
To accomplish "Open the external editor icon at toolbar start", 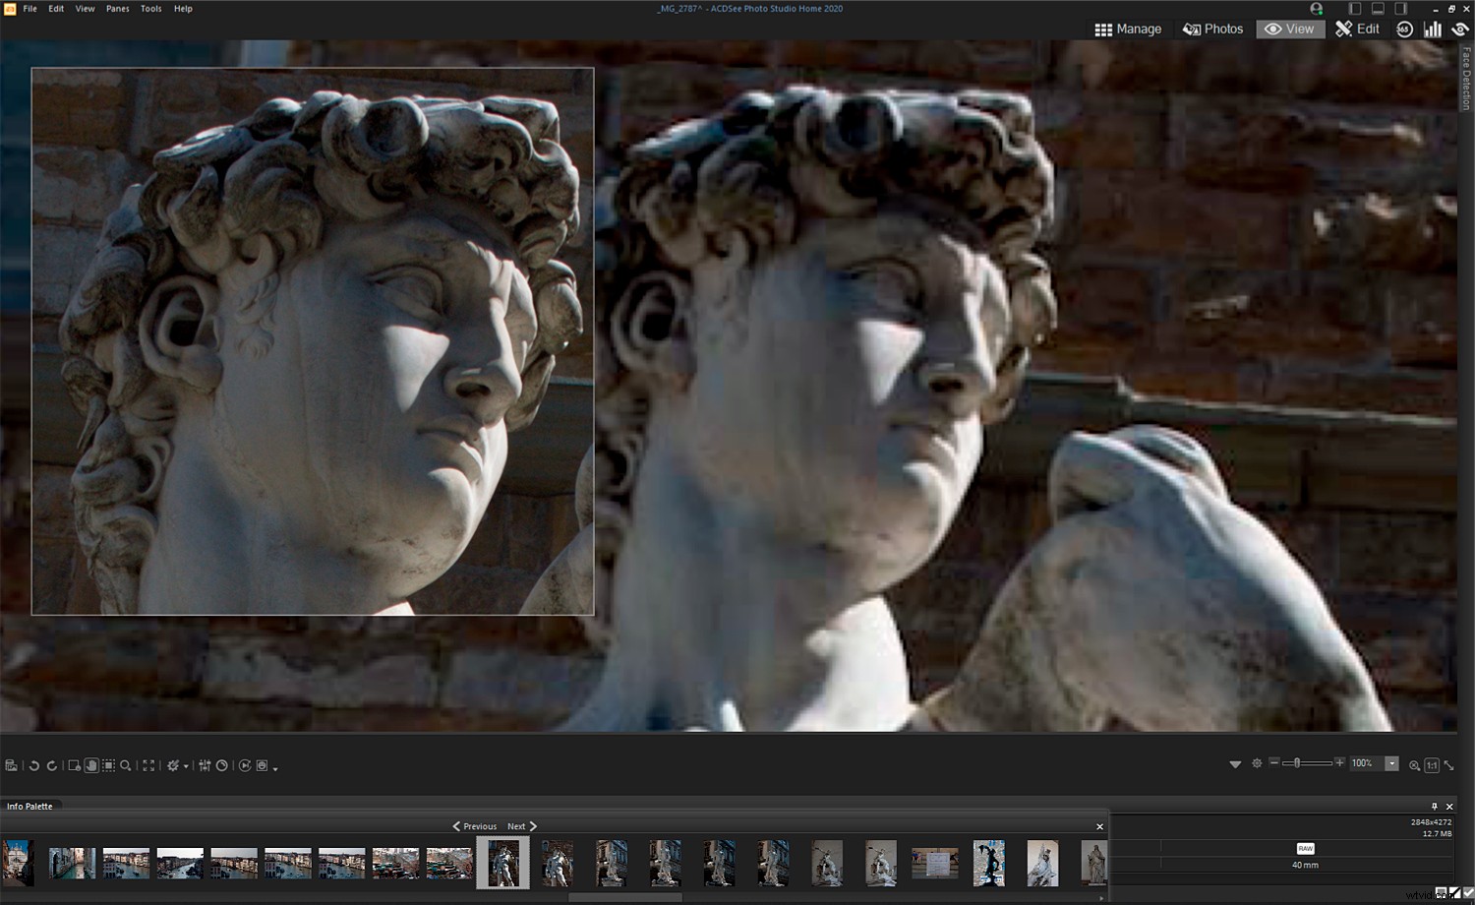I will 11,765.
